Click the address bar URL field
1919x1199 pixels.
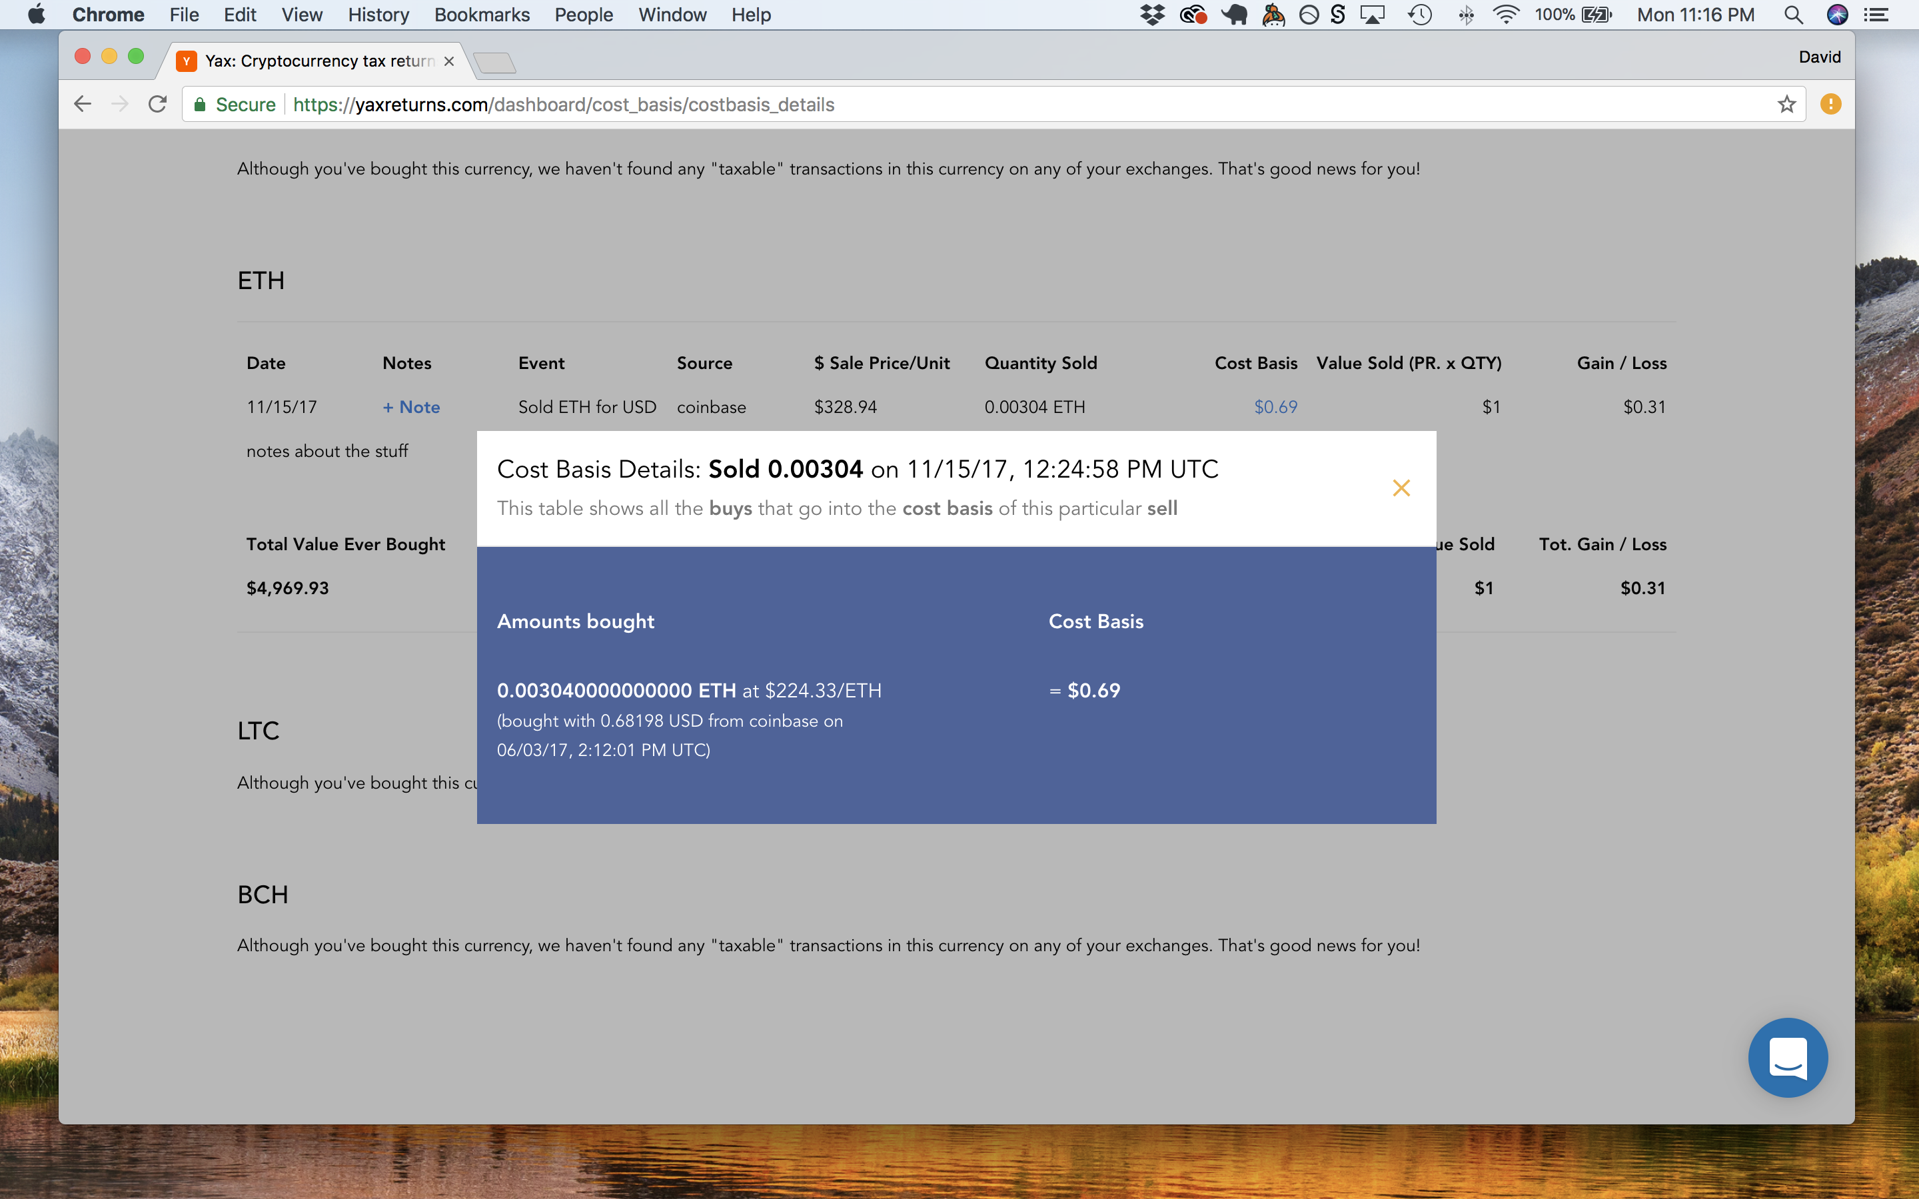coord(952,105)
